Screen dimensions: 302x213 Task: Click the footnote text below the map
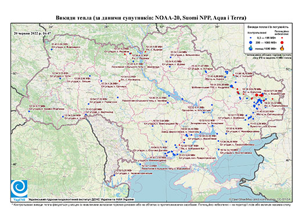151,204
